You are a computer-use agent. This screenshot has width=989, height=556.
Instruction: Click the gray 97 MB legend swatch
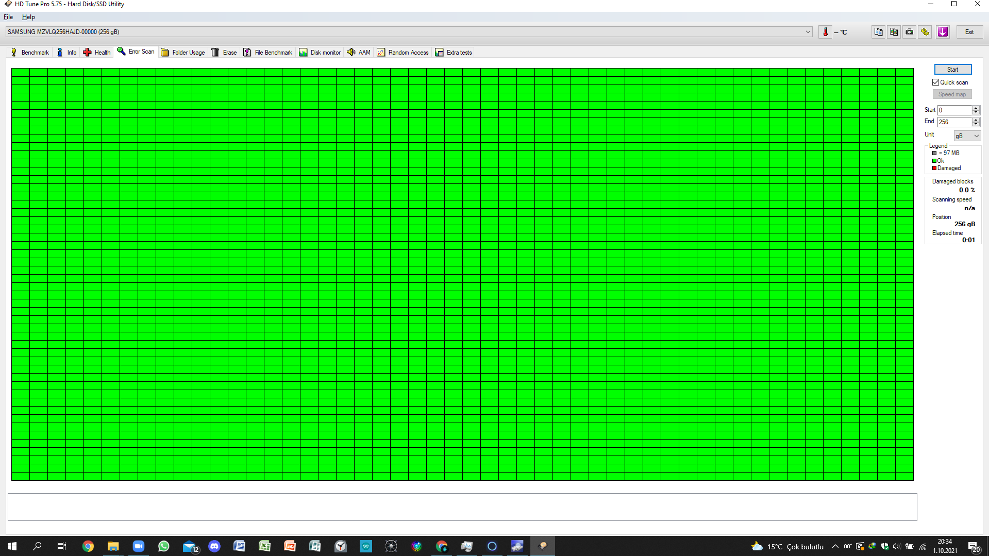pyautogui.click(x=934, y=153)
